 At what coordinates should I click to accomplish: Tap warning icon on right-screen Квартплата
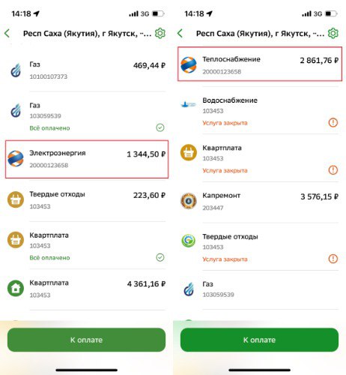coord(333,170)
